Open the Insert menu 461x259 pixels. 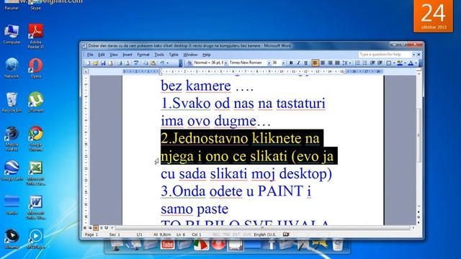tap(127, 55)
